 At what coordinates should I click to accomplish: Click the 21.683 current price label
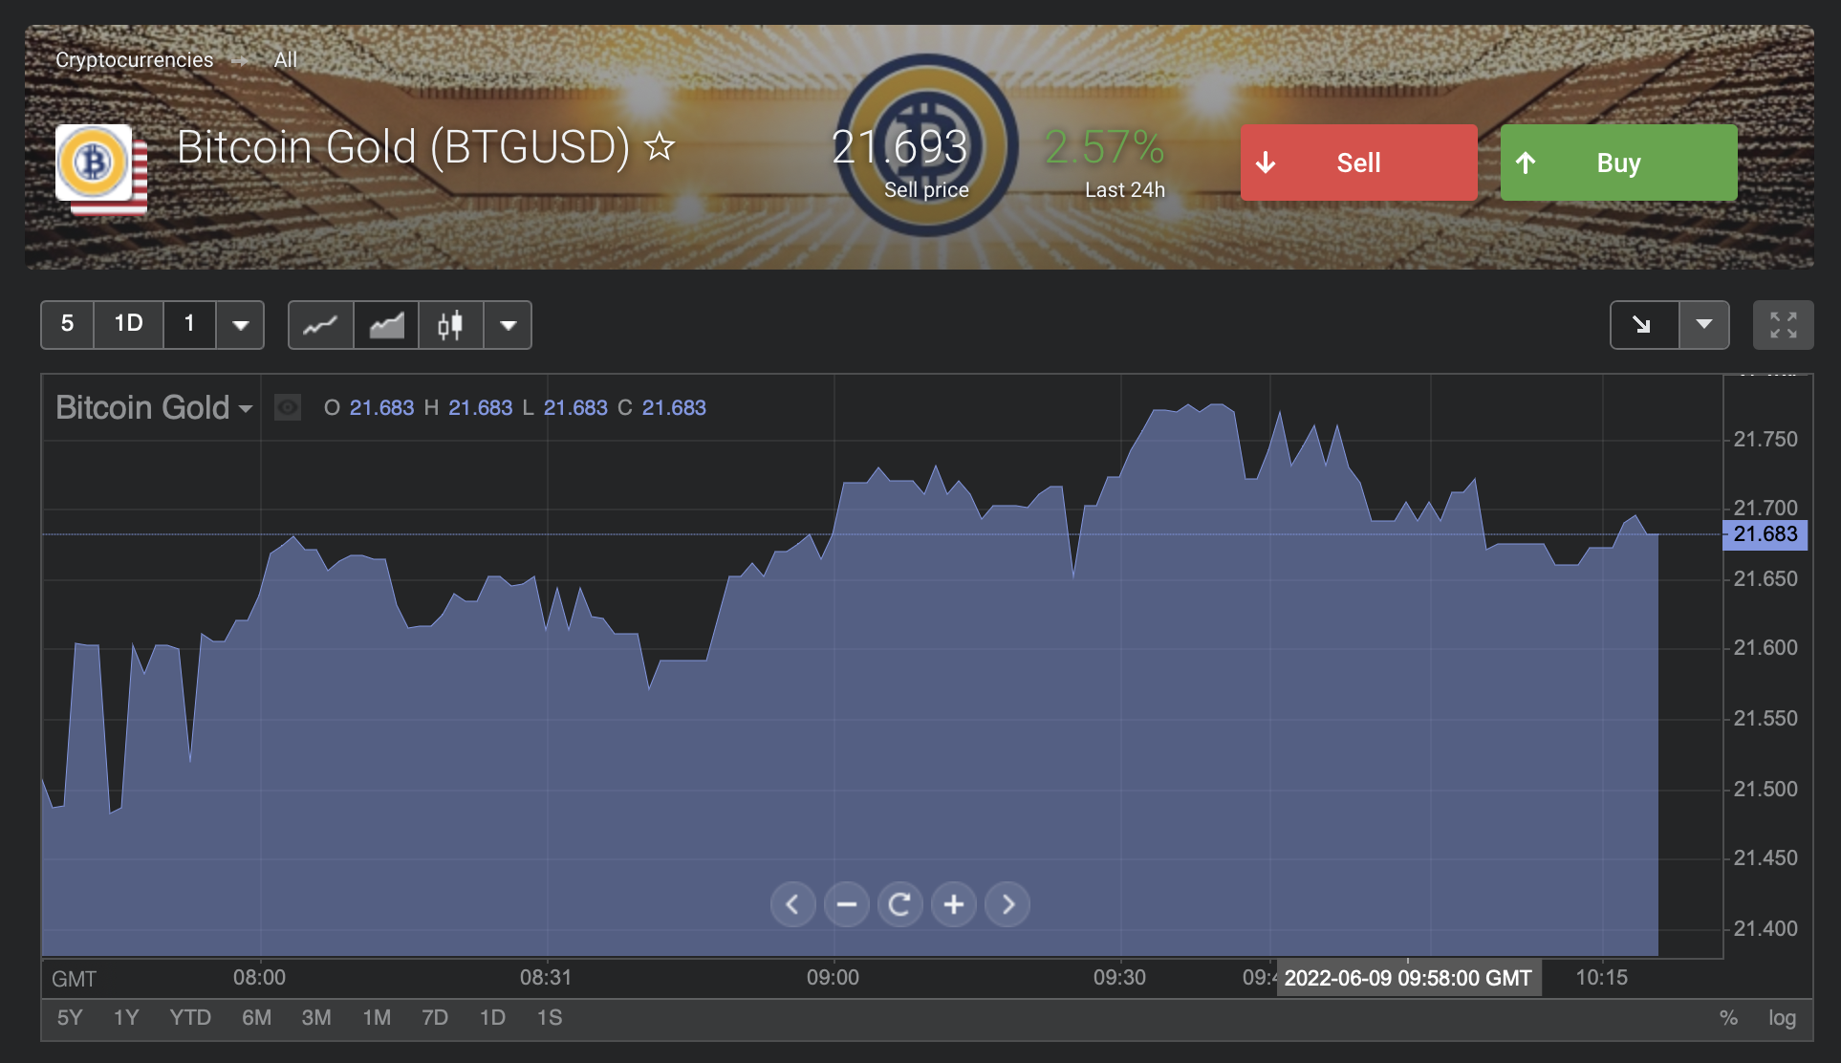(1765, 534)
